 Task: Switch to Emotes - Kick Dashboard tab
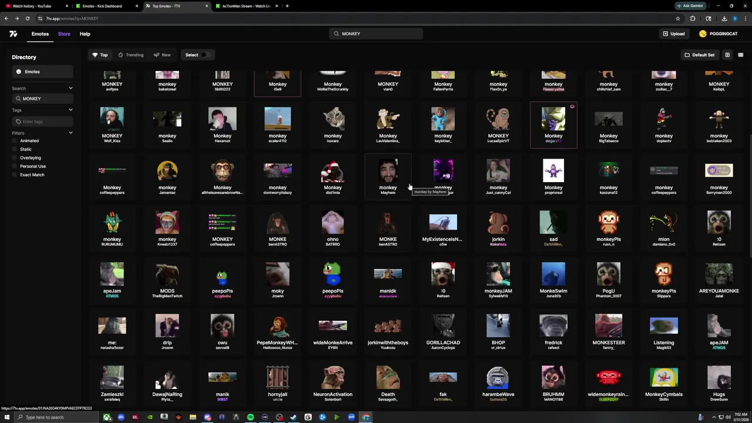(x=106, y=6)
